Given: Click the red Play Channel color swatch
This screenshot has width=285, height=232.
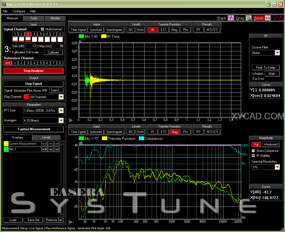Looking at the screenshot, I should [26, 97].
